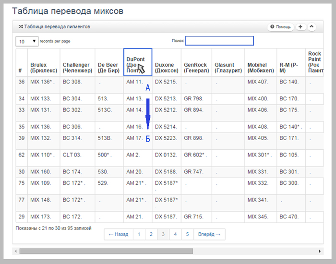Viewport: 336px width, 264px height.
Task: Select cell DX 5188.
Action: 166,172
